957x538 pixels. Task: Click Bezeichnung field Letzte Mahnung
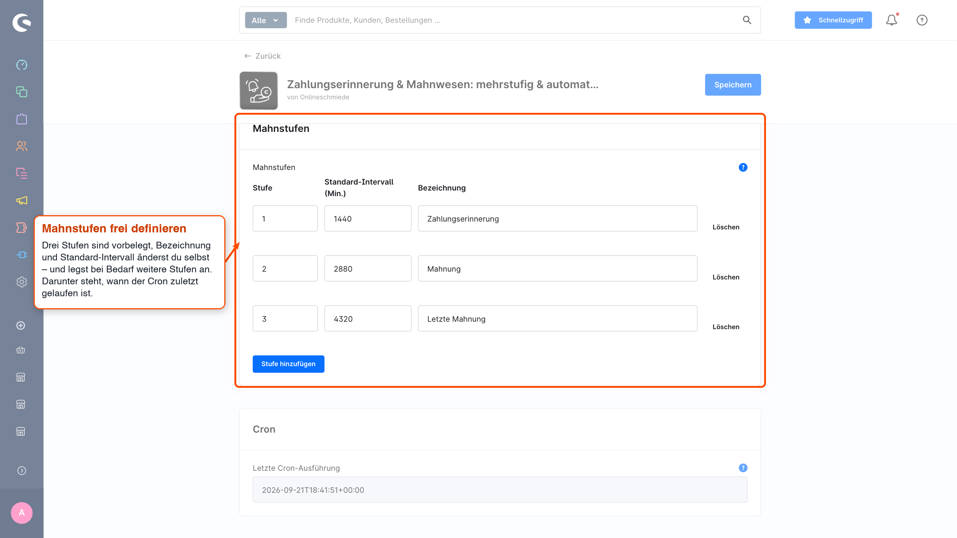tap(557, 319)
